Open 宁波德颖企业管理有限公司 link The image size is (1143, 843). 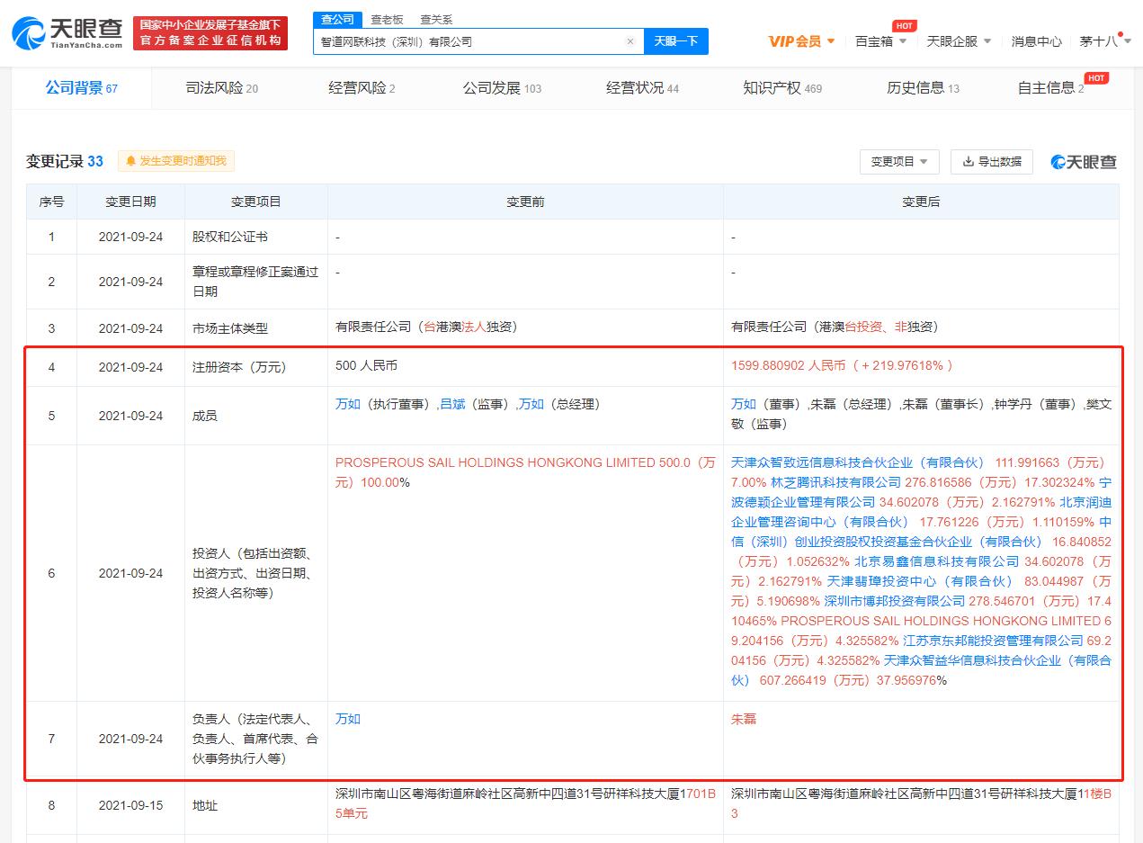(921, 492)
